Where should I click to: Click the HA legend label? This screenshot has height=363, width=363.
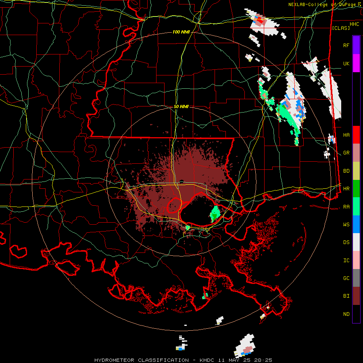346,135
